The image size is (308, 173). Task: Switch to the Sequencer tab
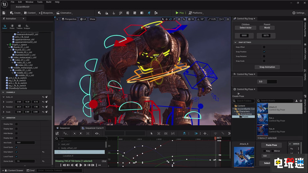(65, 128)
